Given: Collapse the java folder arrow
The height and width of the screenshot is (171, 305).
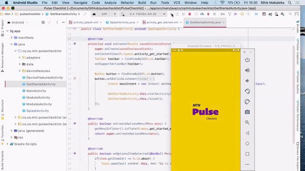Looking at the screenshot, I should pos(11,44).
